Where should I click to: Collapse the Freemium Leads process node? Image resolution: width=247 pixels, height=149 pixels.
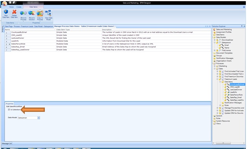[x=218, y=79]
